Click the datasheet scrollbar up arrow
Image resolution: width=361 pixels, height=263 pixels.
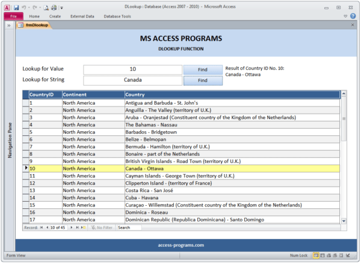[x=344, y=93]
